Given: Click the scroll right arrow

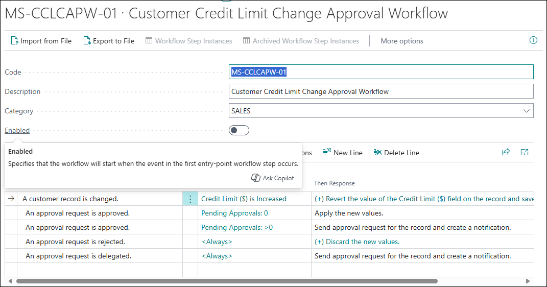Looking at the screenshot, I should click(x=528, y=281).
